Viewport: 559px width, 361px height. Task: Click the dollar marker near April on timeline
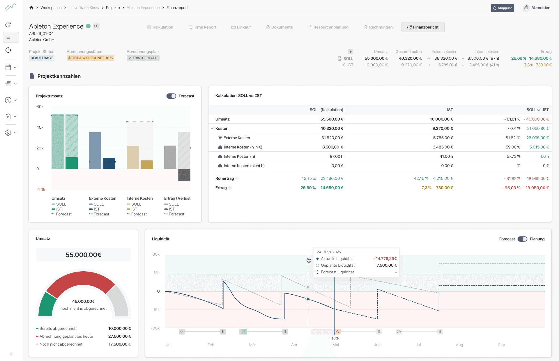285,332
